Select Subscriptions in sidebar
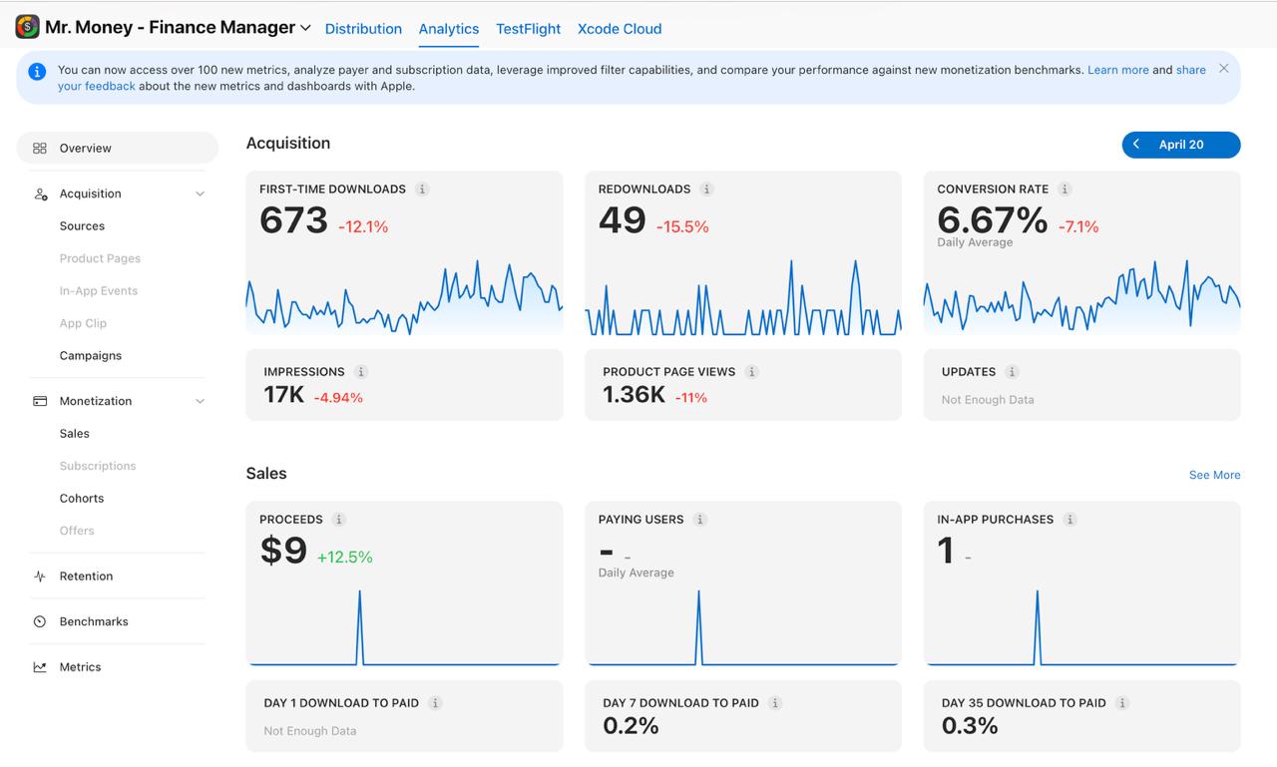 [98, 466]
